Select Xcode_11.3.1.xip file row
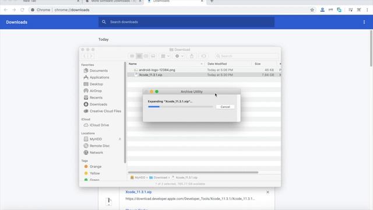Viewport: 373px width, 210px height. (x=204, y=75)
